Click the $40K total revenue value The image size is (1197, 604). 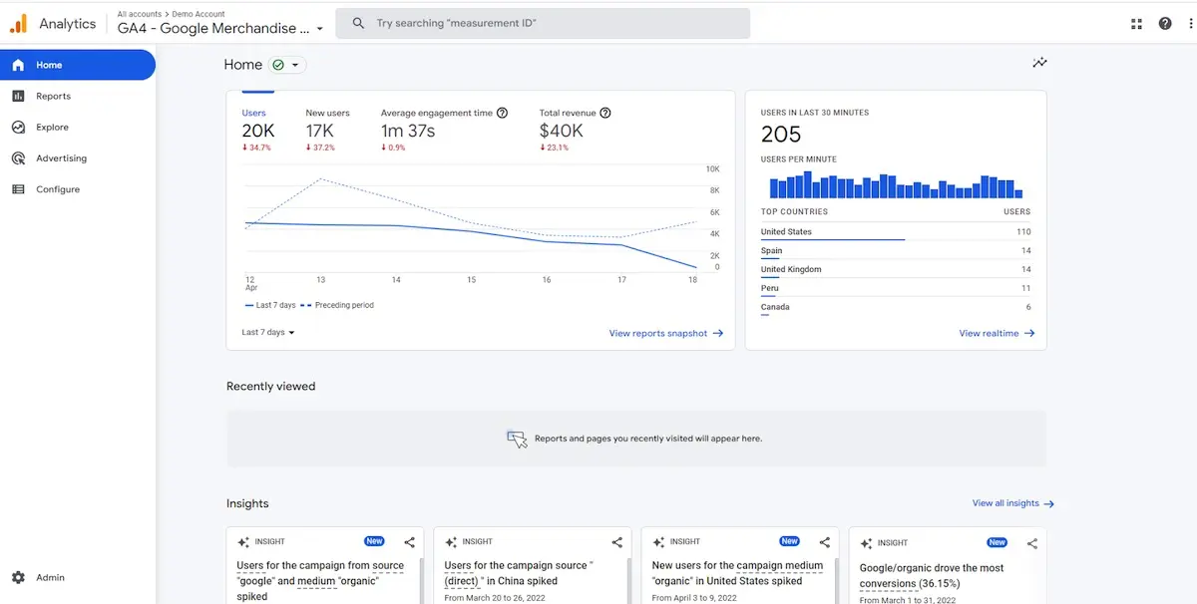pos(562,131)
